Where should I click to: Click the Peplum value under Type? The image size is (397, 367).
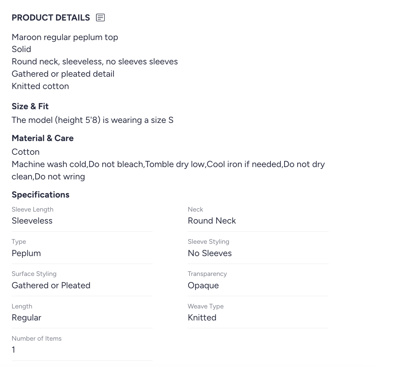(26, 253)
